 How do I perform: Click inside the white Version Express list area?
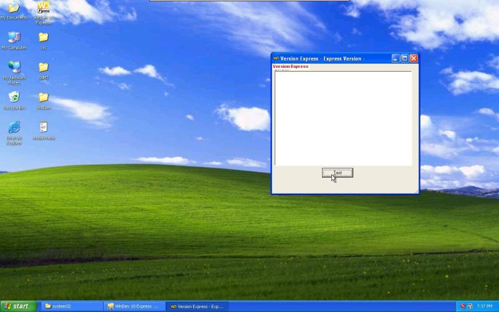pos(343,118)
